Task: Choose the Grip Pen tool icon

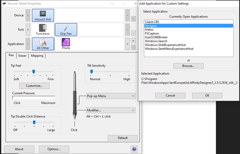Action: point(66,30)
